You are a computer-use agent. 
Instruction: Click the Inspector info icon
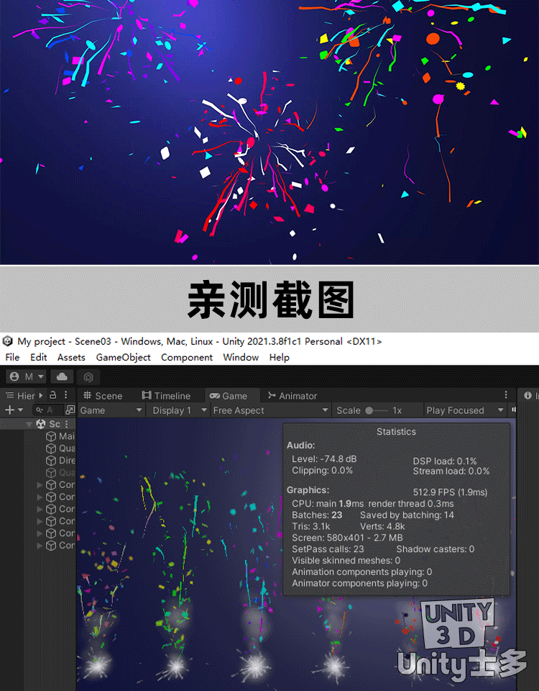click(528, 395)
